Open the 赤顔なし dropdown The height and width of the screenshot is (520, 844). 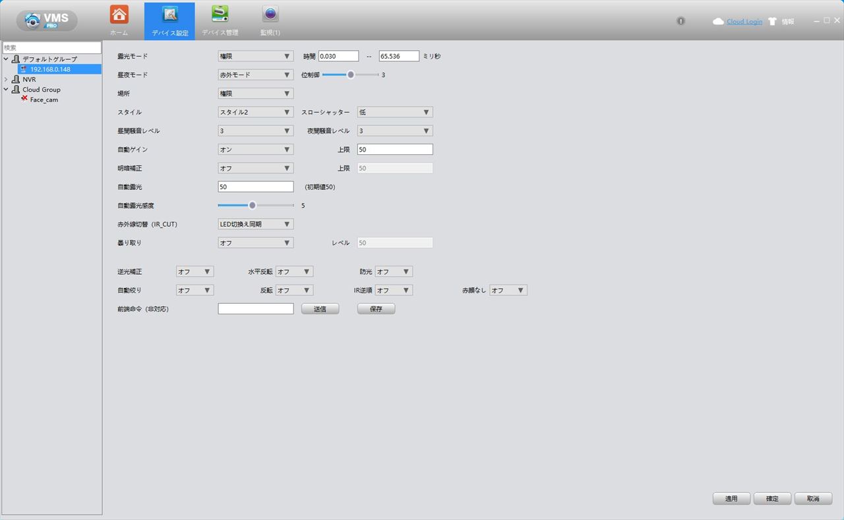508,290
